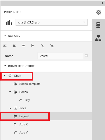This screenshot has width=105, height=140.
Task: Toggle the checkbox beside the Name field
Action: (x=86, y=56)
